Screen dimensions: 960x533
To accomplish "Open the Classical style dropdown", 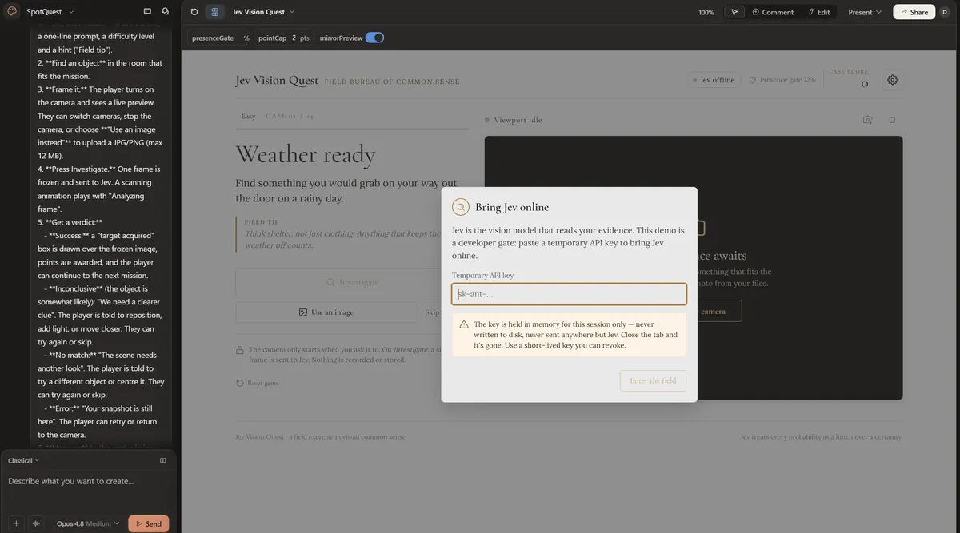I will coord(24,460).
